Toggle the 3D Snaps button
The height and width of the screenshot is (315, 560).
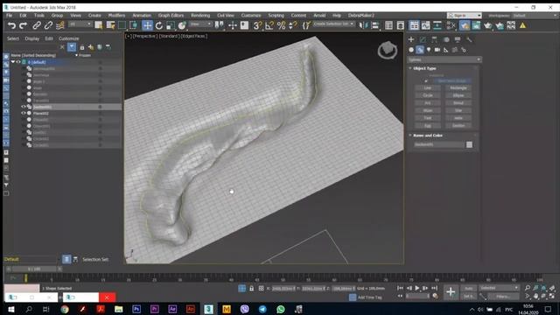tap(257, 25)
